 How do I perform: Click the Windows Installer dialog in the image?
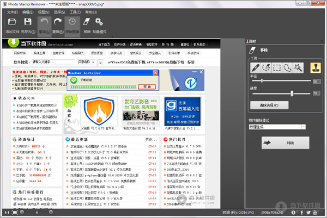click(113, 80)
